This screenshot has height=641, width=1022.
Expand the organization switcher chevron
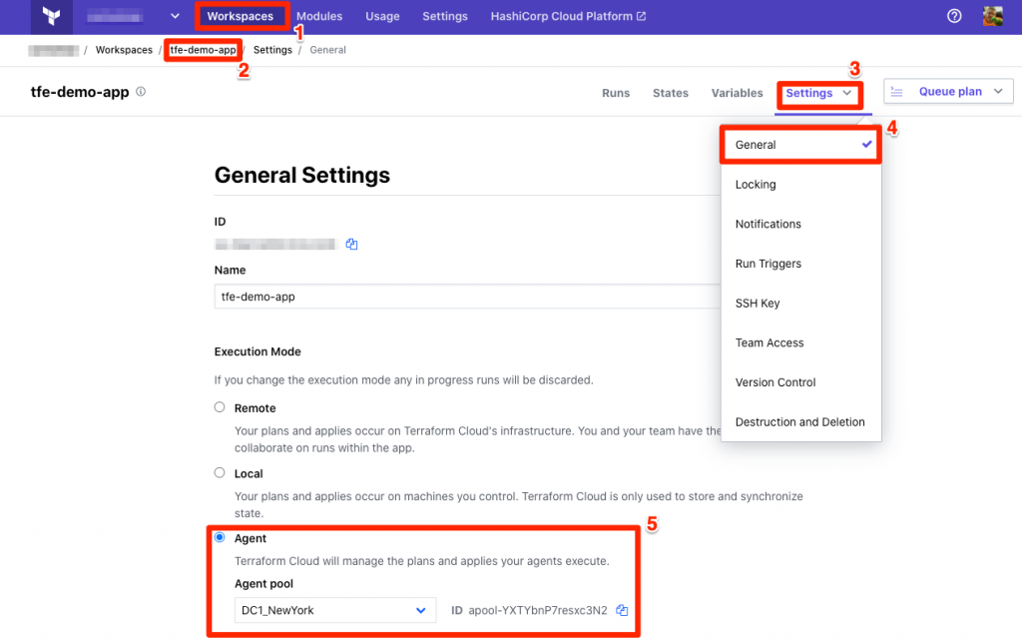(175, 16)
